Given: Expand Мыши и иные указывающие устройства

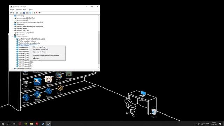Looking at the screenshot, I should (13, 26).
